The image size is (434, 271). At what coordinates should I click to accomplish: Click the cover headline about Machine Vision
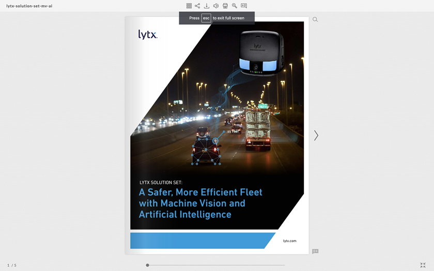(x=200, y=203)
